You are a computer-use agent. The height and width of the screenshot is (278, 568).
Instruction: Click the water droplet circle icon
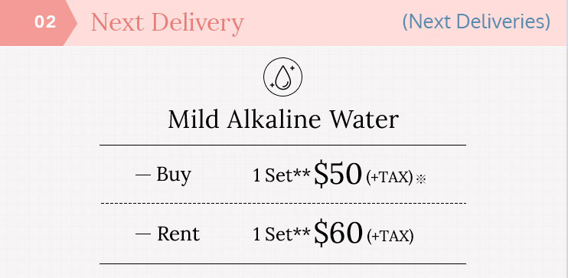pyautogui.click(x=282, y=77)
